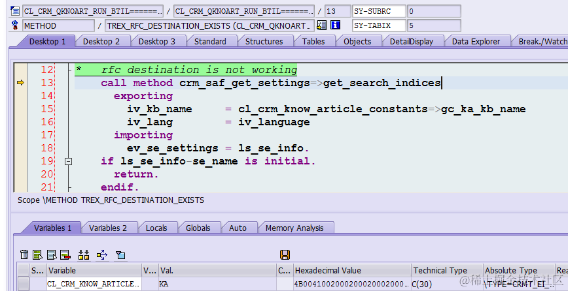Click the SY-TABIX value field showing 5

coord(434,25)
